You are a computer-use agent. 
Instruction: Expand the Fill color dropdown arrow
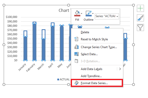pos(82,13)
